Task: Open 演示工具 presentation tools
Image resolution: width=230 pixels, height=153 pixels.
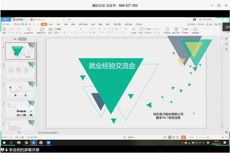Action: pos(176,29)
